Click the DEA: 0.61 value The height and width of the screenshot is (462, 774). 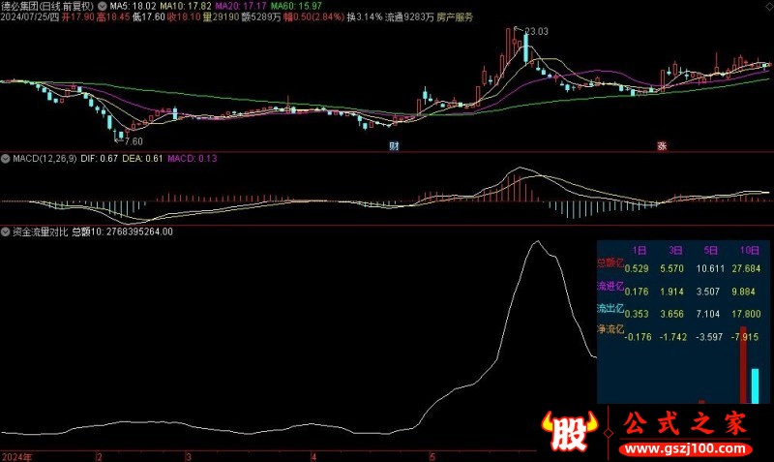pos(142,159)
